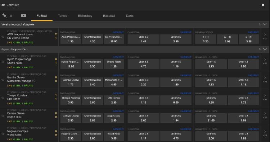Screen dimensions: 270x142
Task: Bet on Sagan Tosu at 2.90
Action: click(x=114, y=118)
